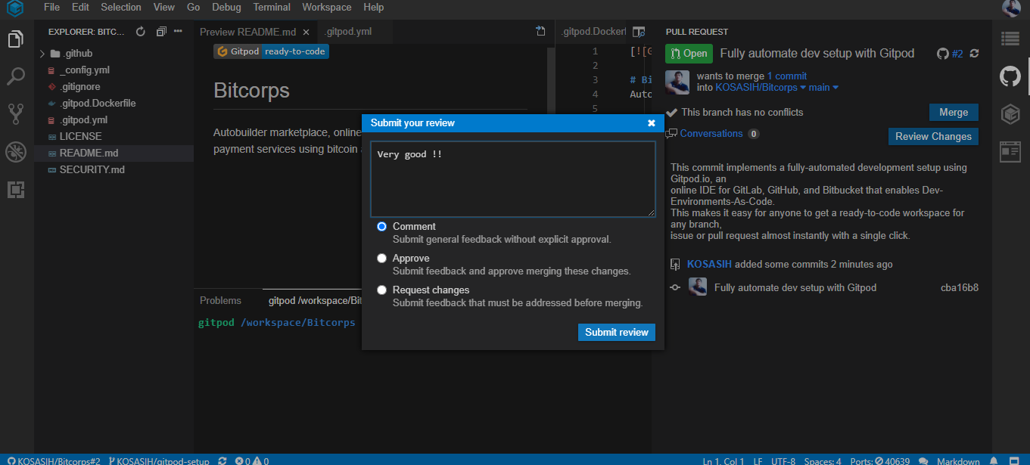
Task: Open the Selection menu
Action: coord(121,7)
